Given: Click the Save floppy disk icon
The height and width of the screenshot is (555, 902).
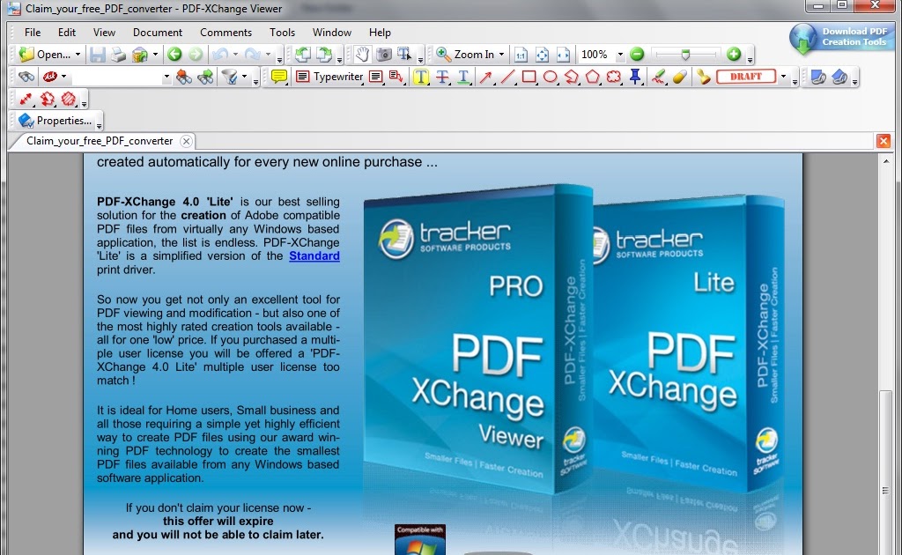Looking at the screenshot, I should [x=97, y=54].
